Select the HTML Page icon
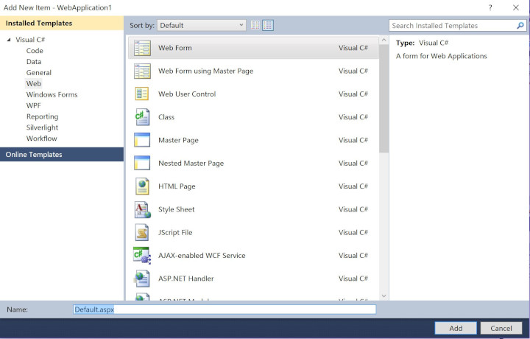Image resolution: width=530 pixels, height=339 pixels. [x=142, y=186]
